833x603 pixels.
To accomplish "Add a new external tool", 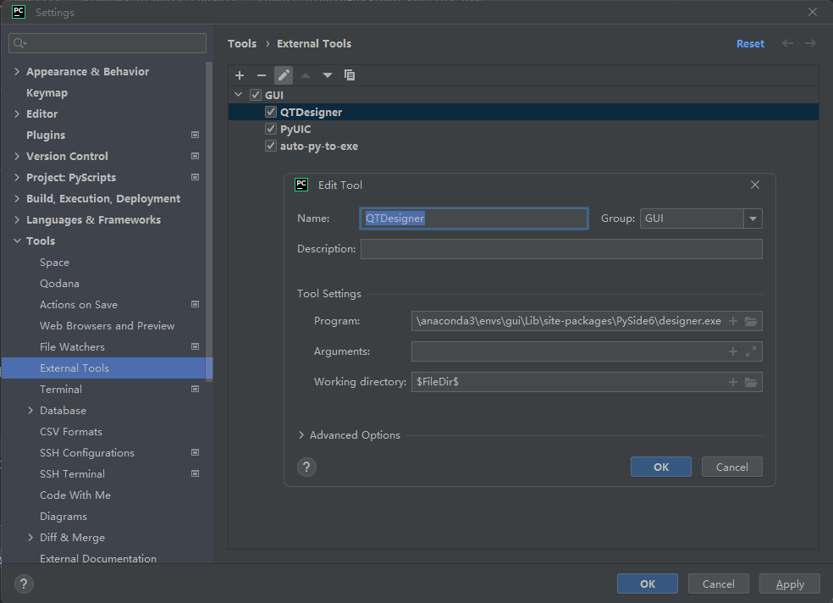I will [240, 75].
